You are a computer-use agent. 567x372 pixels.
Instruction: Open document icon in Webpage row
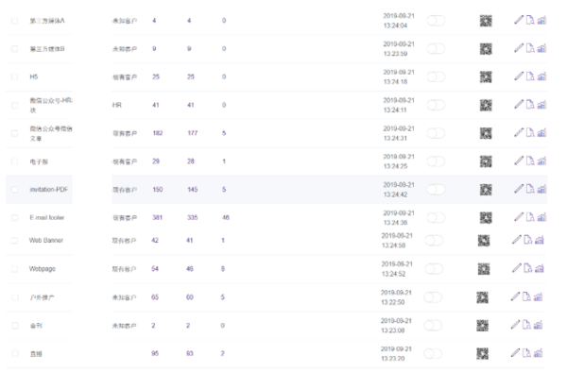point(528,268)
